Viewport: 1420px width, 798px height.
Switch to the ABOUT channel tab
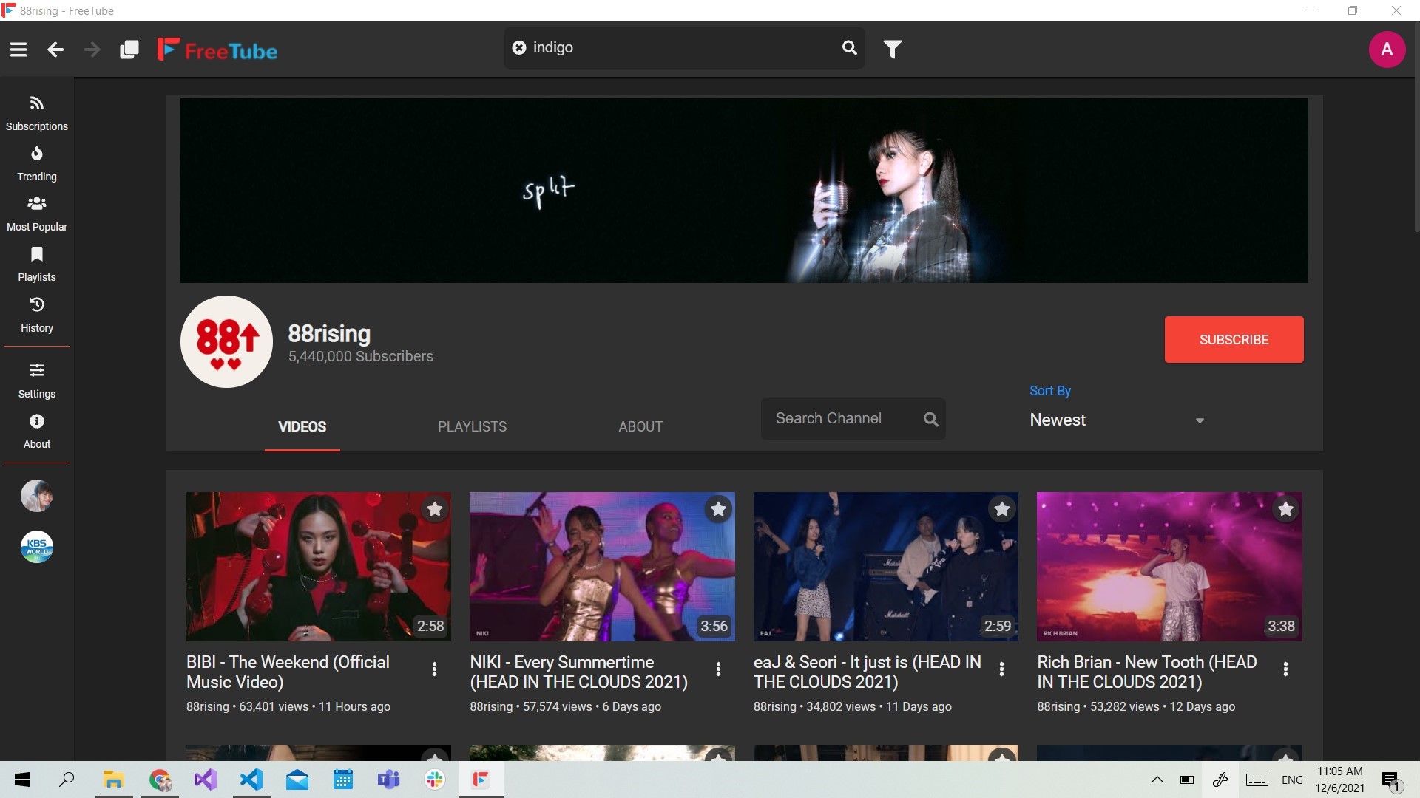point(640,426)
